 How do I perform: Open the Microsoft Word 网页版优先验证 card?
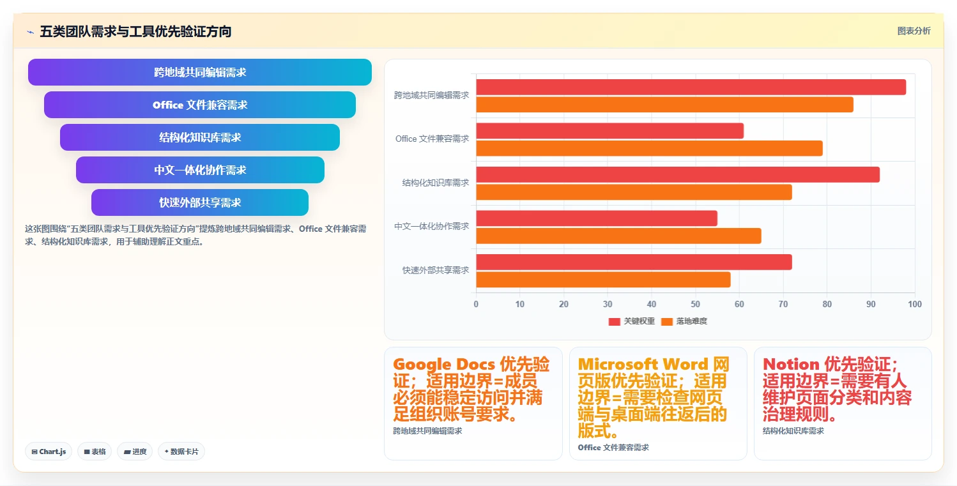(x=658, y=403)
